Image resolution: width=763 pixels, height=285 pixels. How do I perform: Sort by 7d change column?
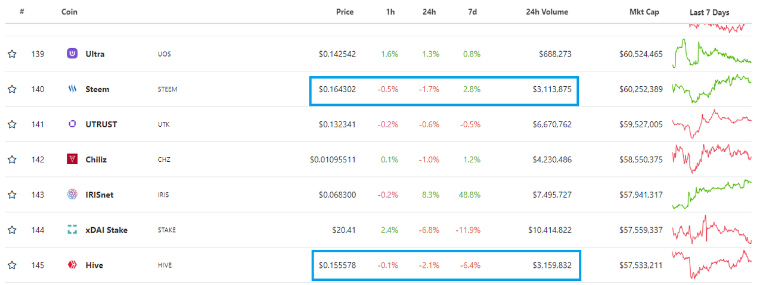tap(471, 12)
